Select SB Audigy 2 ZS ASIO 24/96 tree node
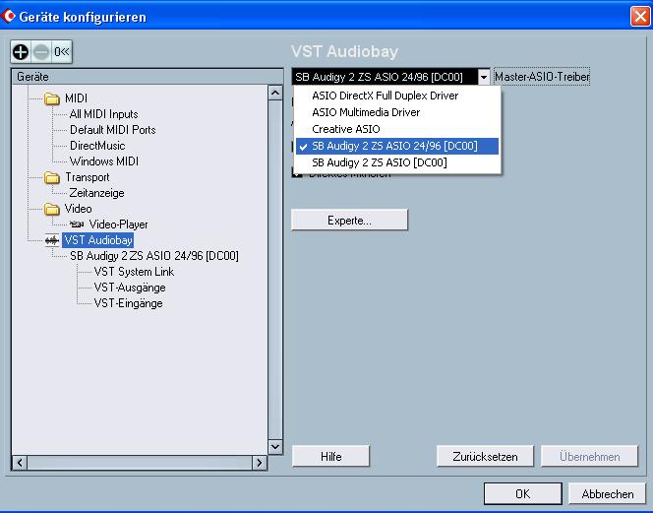This screenshot has width=653, height=513. pyautogui.click(x=154, y=256)
